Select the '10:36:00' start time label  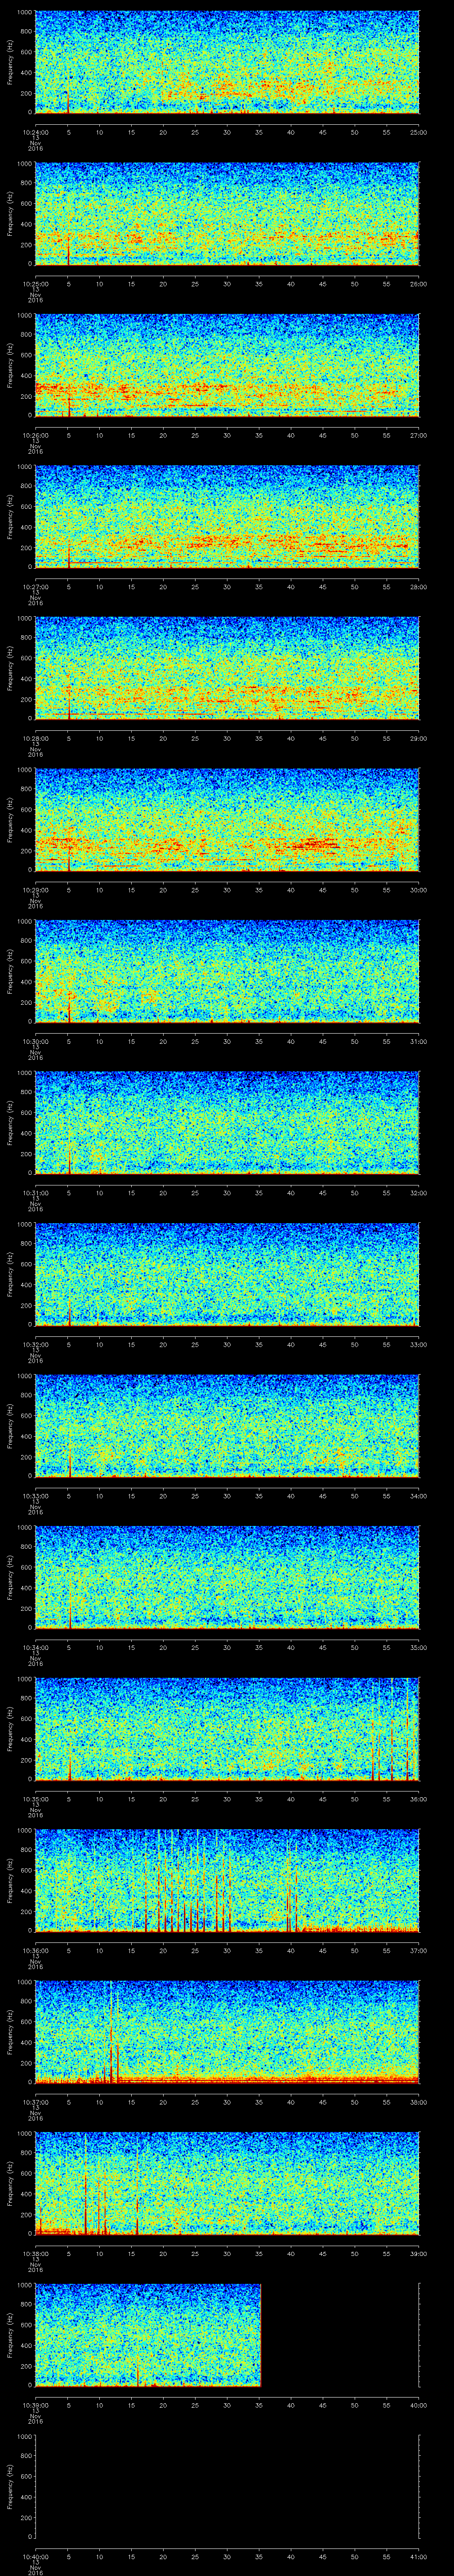[35, 1951]
